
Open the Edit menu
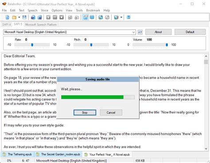tap(13, 11)
